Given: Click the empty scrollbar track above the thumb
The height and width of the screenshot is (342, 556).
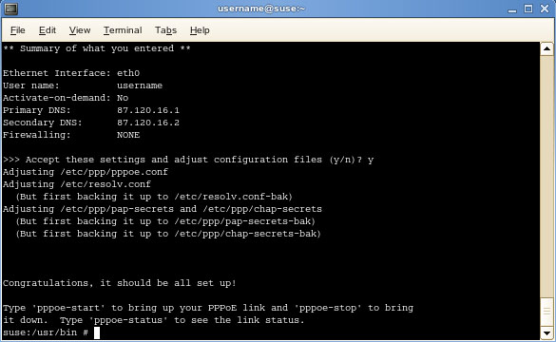Looking at the screenshot, I should pos(546,176).
